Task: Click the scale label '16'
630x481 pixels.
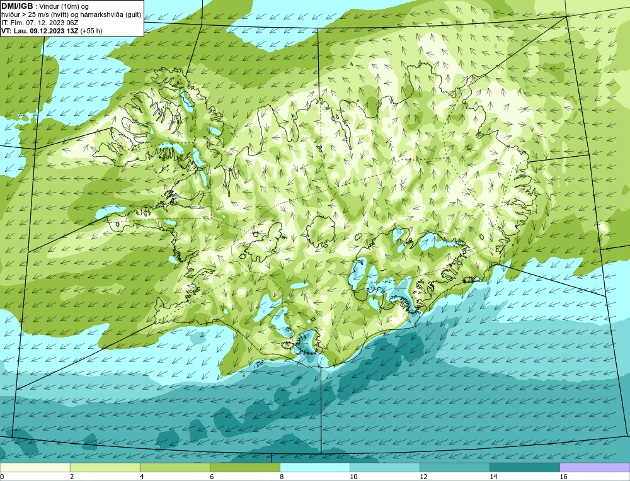Action: [x=563, y=477]
